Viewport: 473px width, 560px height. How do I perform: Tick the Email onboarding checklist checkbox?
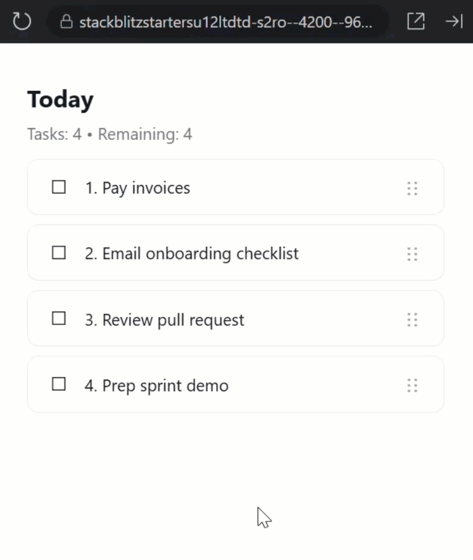(59, 253)
